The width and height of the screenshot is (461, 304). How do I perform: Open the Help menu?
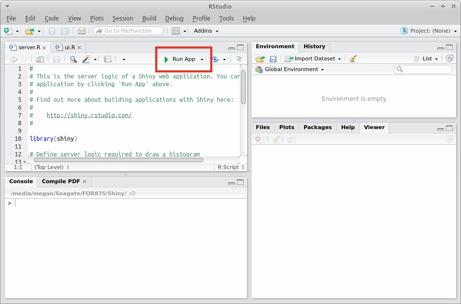coord(249,18)
